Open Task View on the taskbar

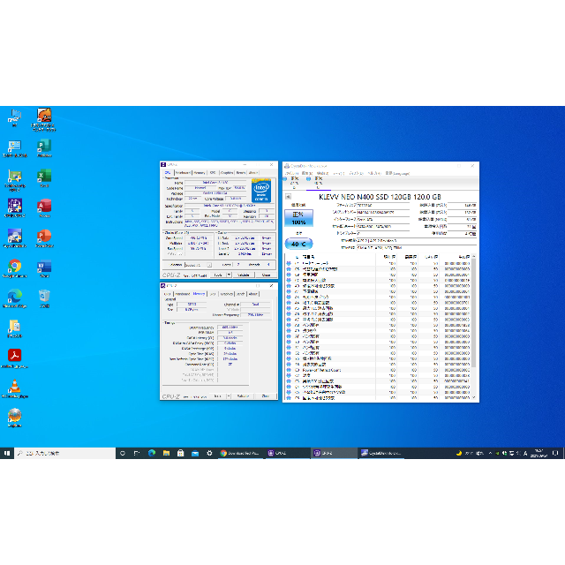point(137,453)
